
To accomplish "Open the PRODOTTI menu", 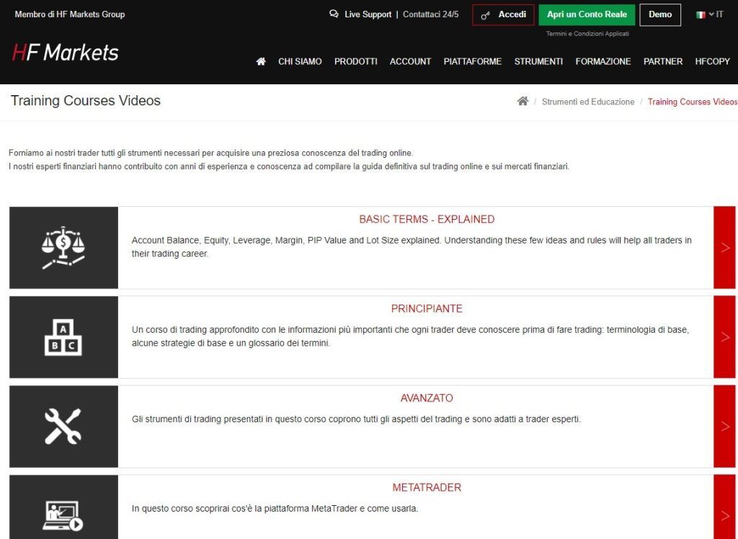I will pyautogui.click(x=356, y=62).
